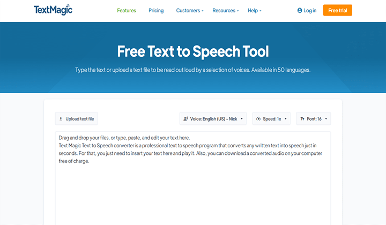This screenshot has width=386, height=225.
Task: Open the Features page
Action: tap(127, 11)
